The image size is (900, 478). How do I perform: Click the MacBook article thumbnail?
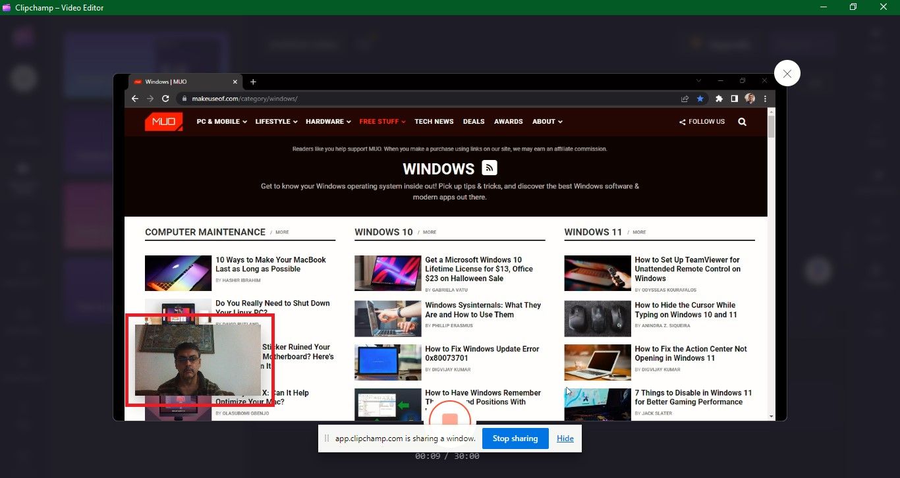[178, 273]
